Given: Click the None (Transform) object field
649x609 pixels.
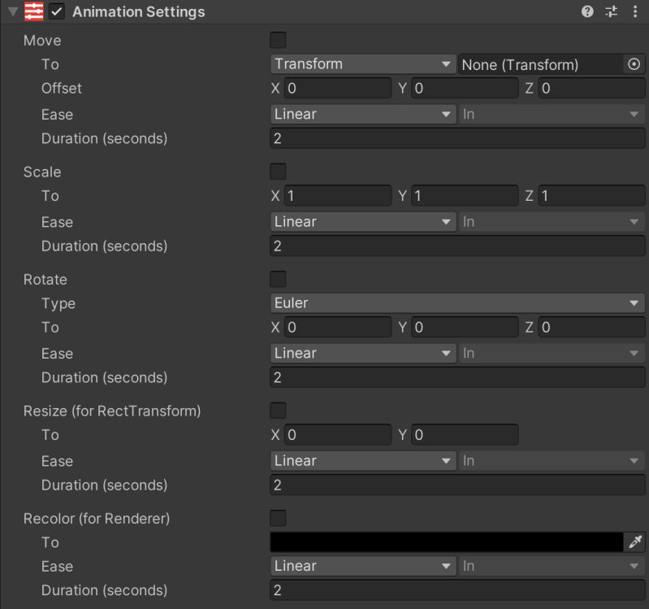Looking at the screenshot, I should pos(540,64).
